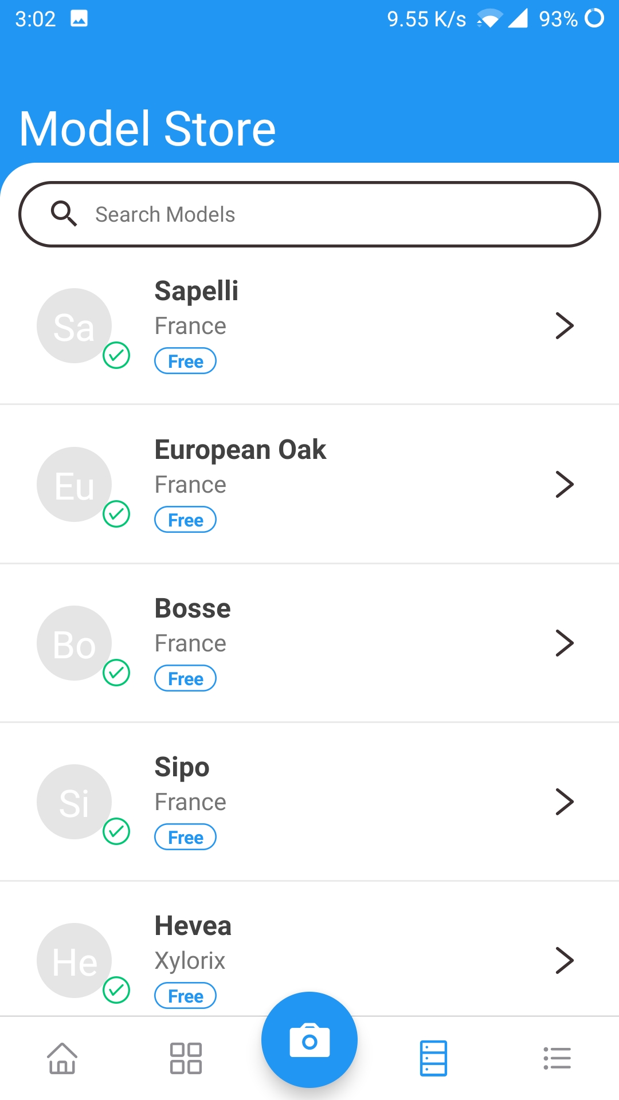Image resolution: width=619 pixels, height=1100 pixels.
Task: Click the green checkmark on Bosse
Action: coord(116,673)
